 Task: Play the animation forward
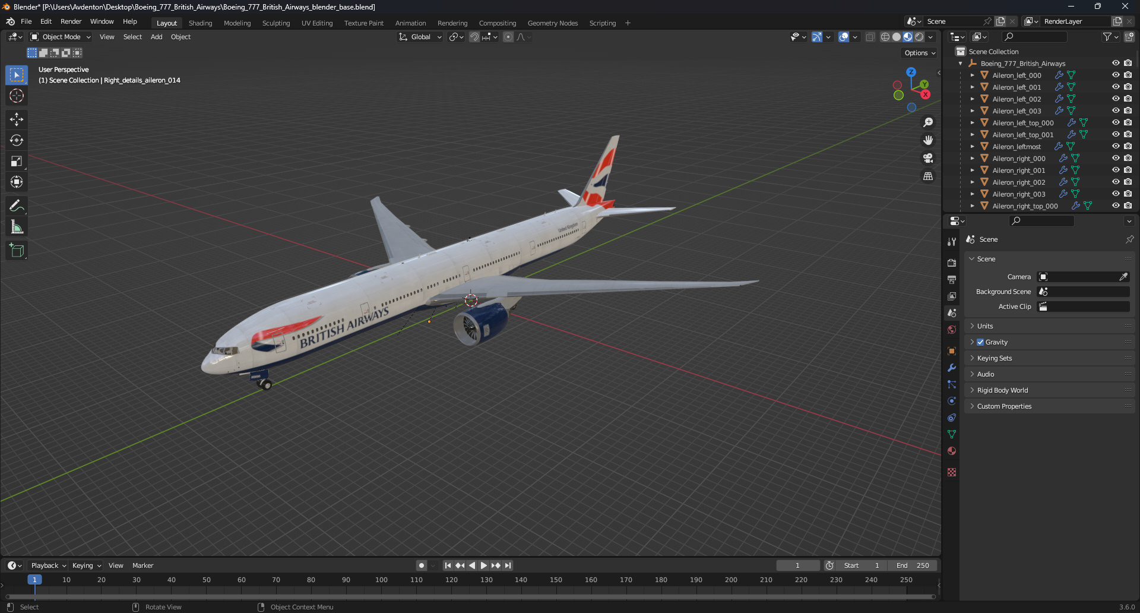[x=483, y=565]
